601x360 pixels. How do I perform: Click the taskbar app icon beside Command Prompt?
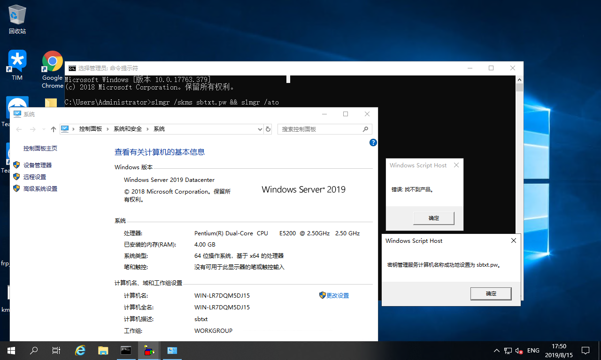coord(149,350)
